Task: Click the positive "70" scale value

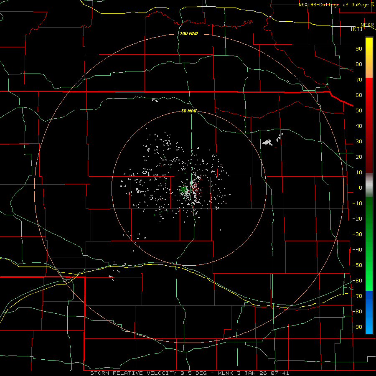Action: pyautogui.click(x=359, y=80)
